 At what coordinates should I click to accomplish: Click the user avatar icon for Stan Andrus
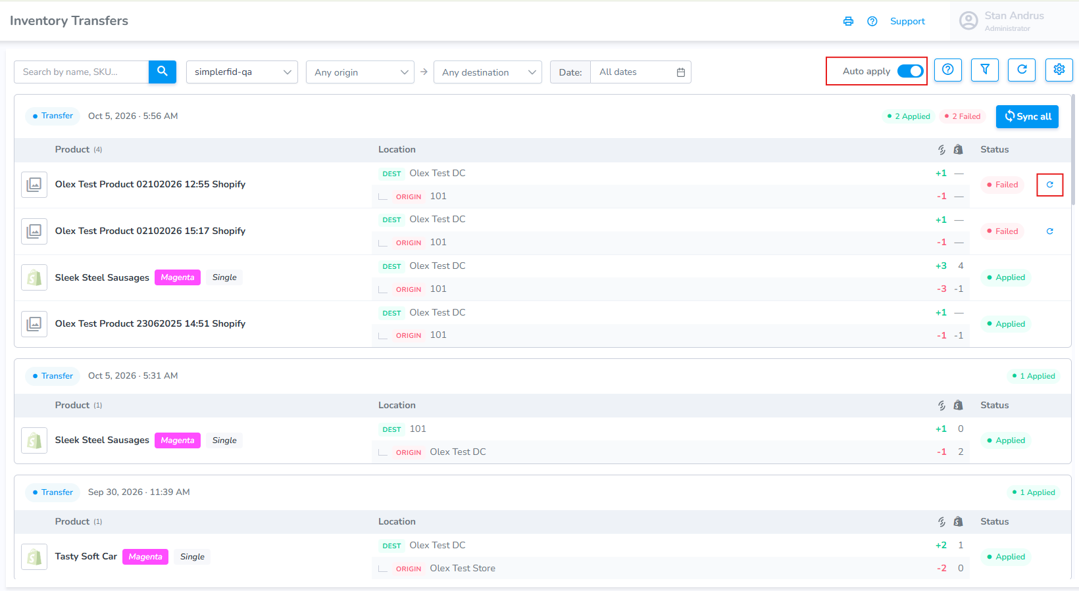[968, 21]
